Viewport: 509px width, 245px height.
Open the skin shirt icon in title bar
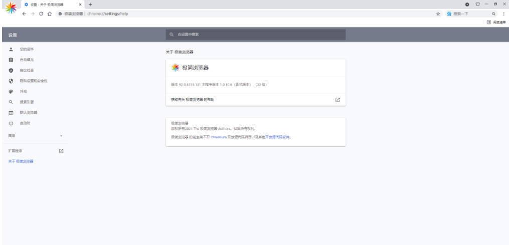point(477,5)
